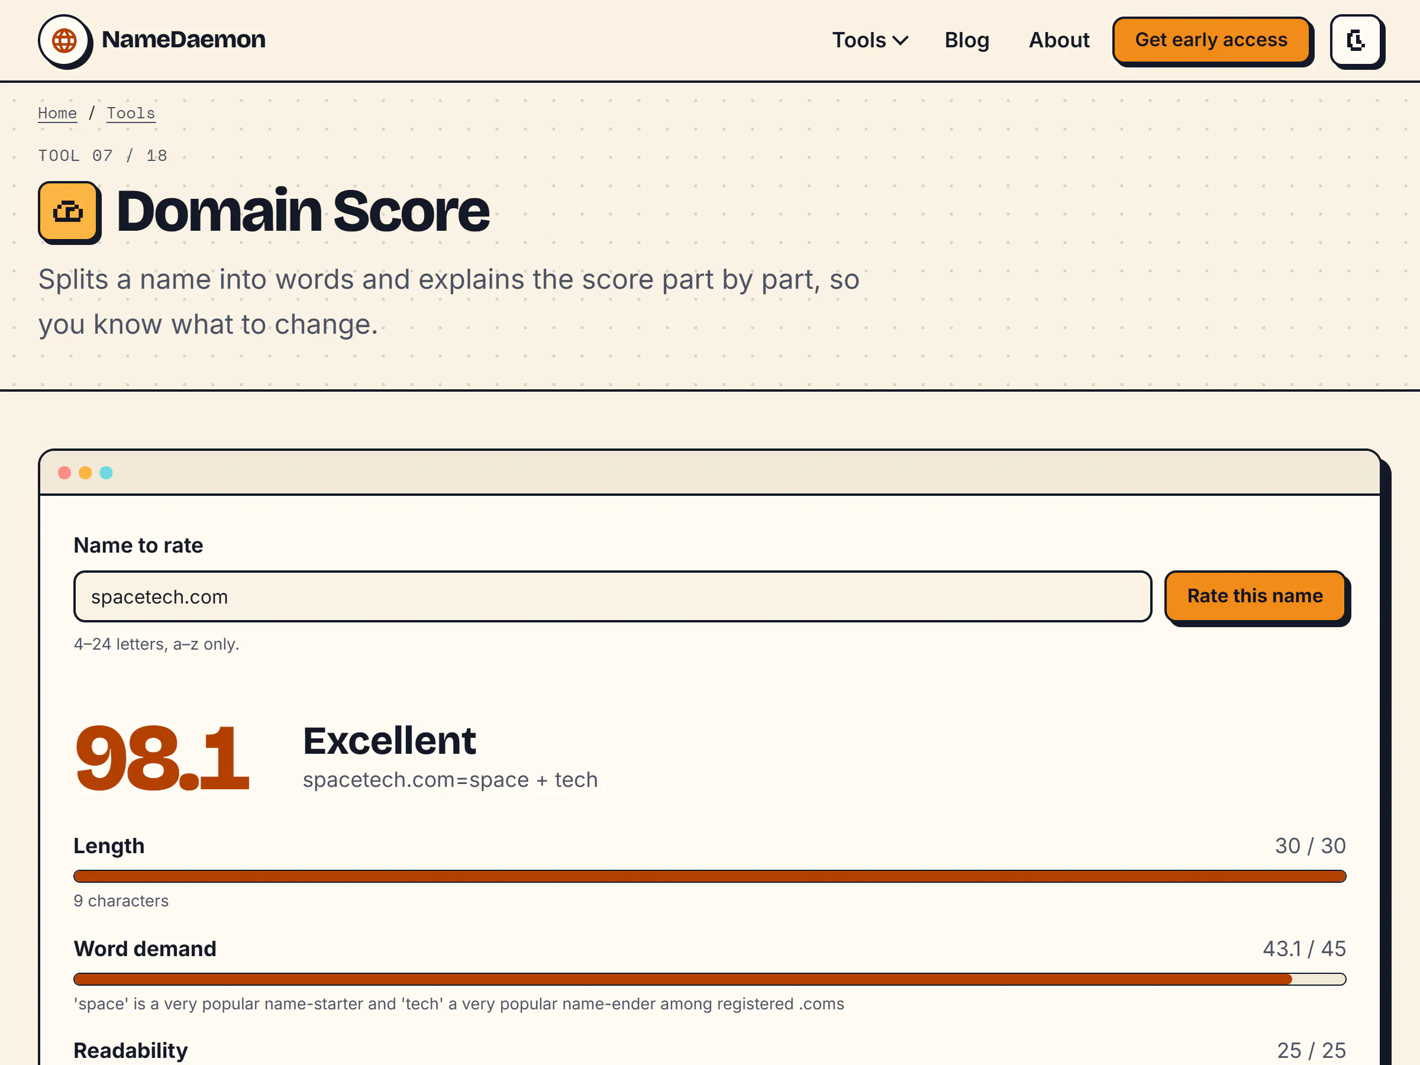Click the 'TOOL 07 / 18' label
This screenshot has height=1065, width=1420.
(x=103, y=156)
